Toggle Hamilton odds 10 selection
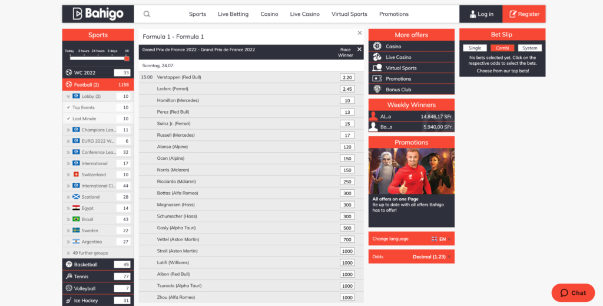The image size is (603, 306). click(x=347, y=100)
